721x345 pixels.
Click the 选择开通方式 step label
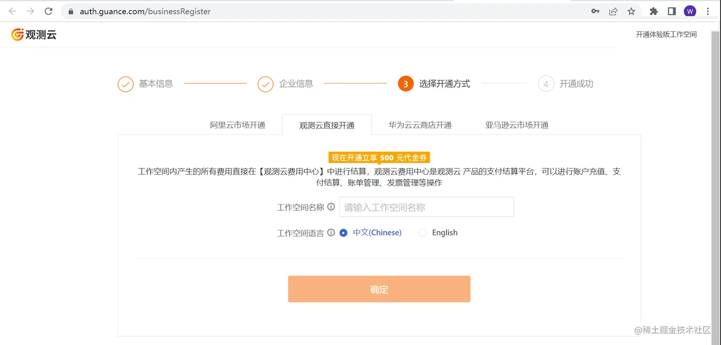[444, 84]
